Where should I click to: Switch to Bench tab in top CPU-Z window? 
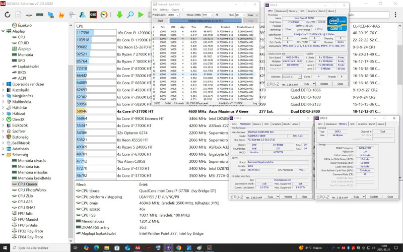(x=322, y=11)
